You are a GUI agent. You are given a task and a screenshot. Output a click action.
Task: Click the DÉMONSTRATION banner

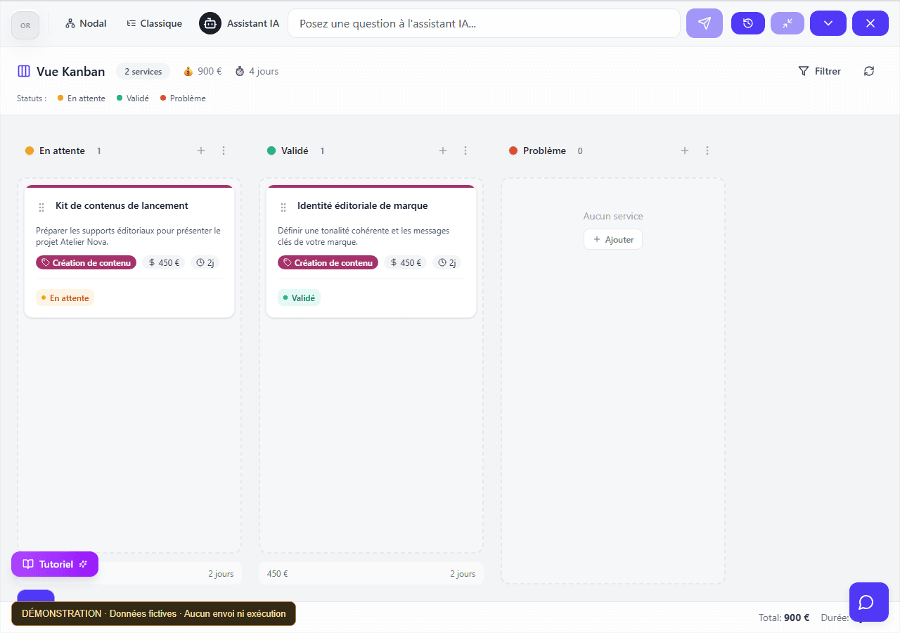tap(153, 613)
